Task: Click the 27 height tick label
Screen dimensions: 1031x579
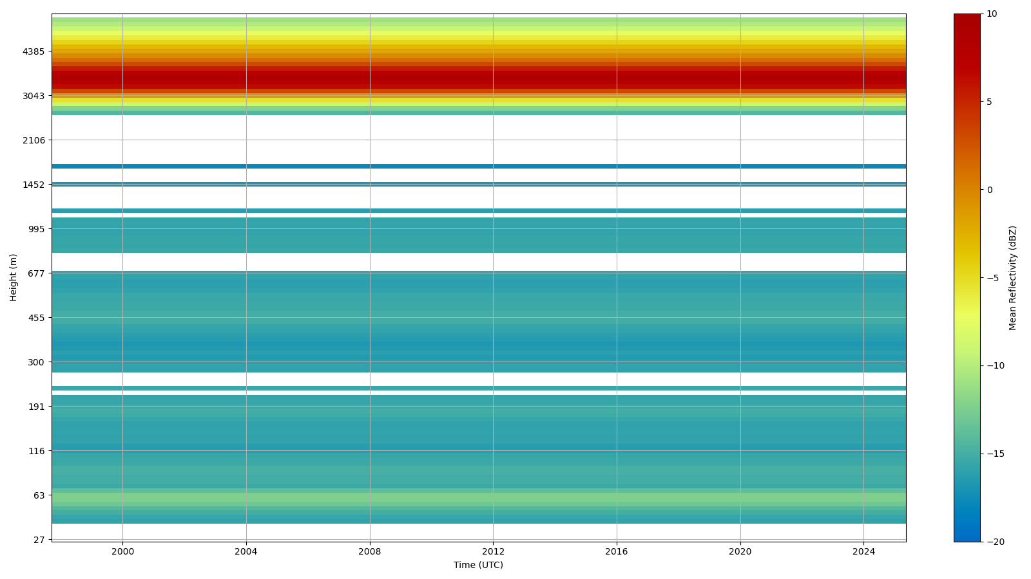Action: [39, 540]
